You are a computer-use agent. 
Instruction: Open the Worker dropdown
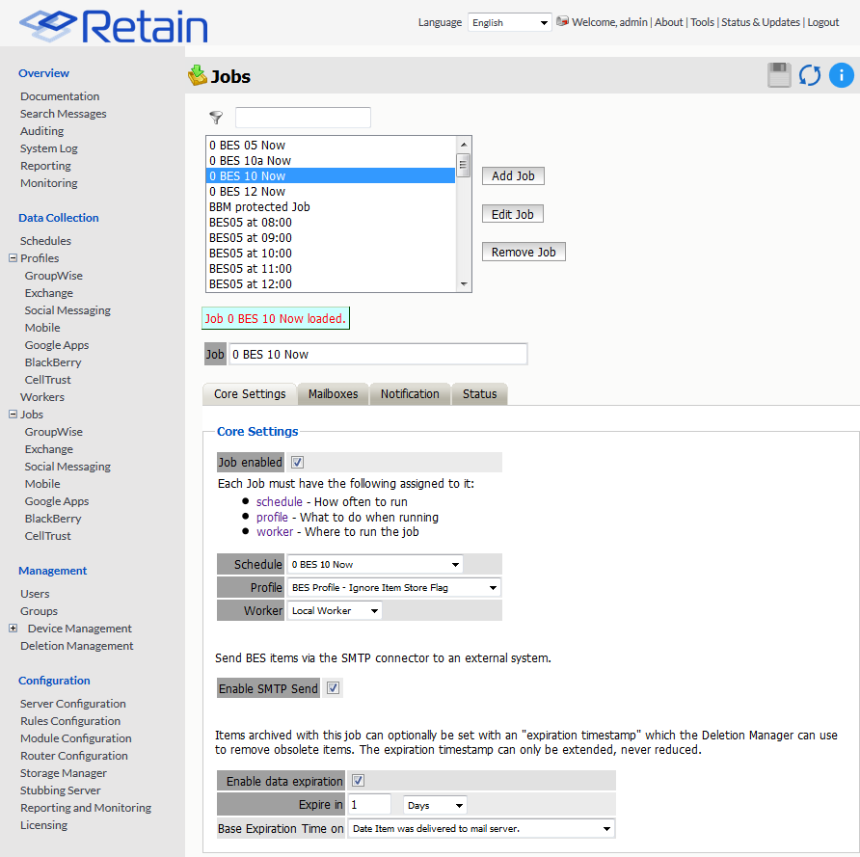coord(335,610)
